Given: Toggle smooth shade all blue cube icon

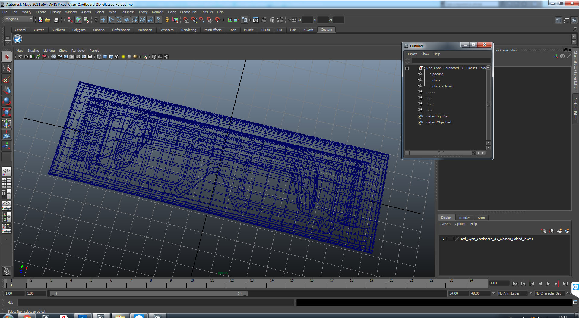Looking at the screenshot, I should point(105,57).
